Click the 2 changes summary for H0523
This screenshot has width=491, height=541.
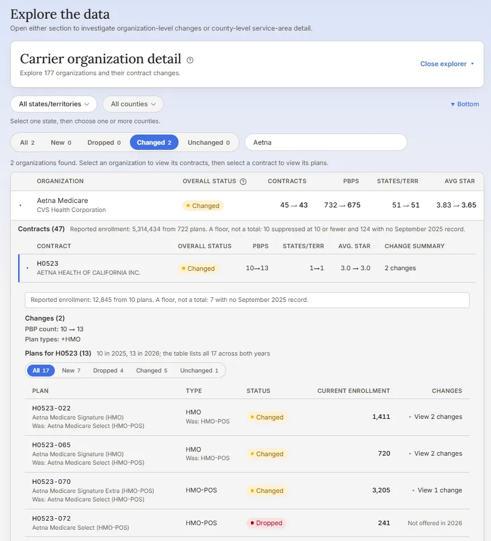tap(401, 268)
